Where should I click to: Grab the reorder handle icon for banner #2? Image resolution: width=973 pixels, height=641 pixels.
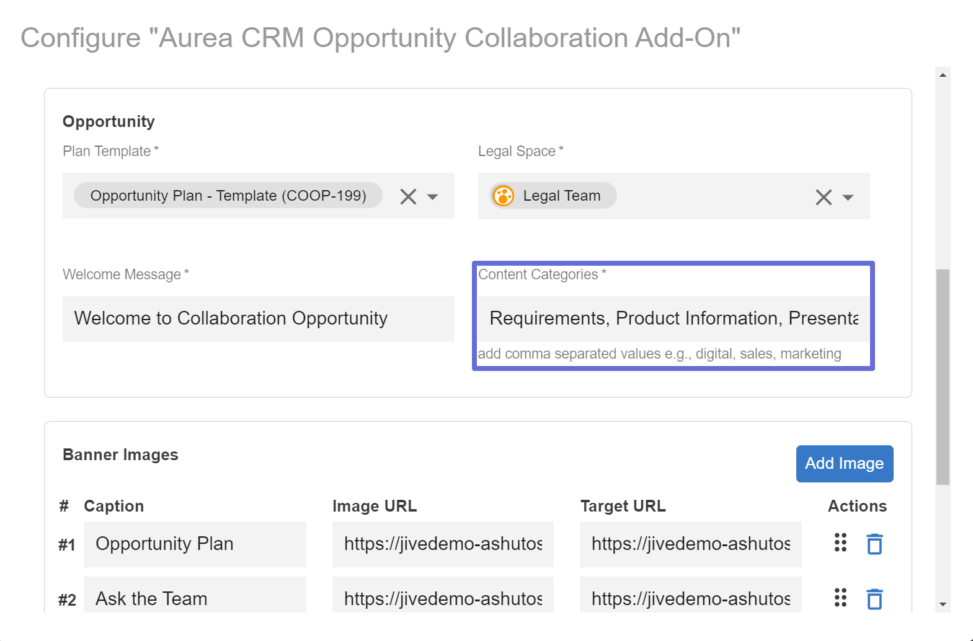840,598
